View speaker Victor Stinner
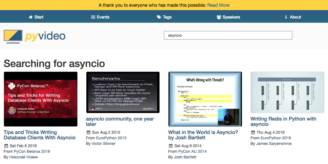Image resolution: width=328 pixels, height=164 pixels. tap(104, 144)
